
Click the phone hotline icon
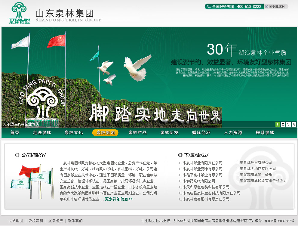pyautogui.click(x=209, y=7)
